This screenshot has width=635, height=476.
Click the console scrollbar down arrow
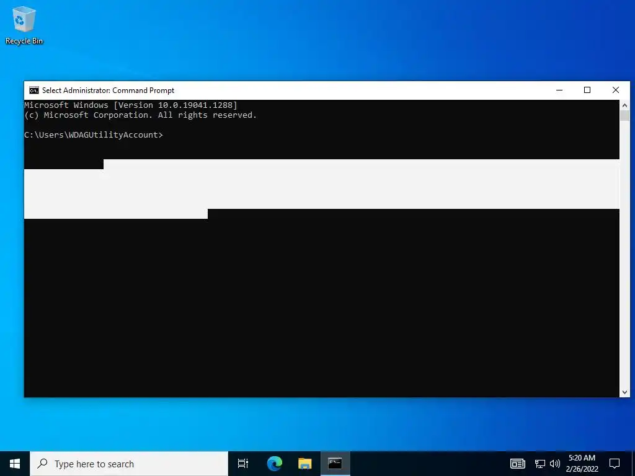click(x=624, y=392)
